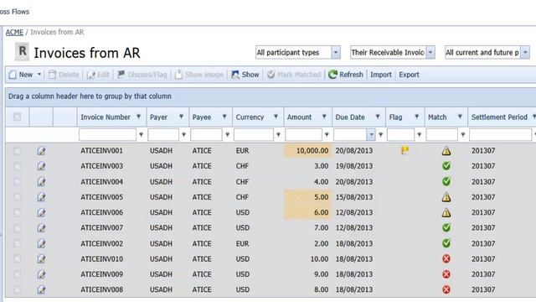Open edit icon for invoice ATICEINV003
Screen dimensions: 536x302
coord(41,166)
